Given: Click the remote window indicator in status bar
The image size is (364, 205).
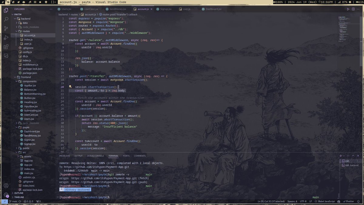Looking at the screenshot, I should click(5, 201).
